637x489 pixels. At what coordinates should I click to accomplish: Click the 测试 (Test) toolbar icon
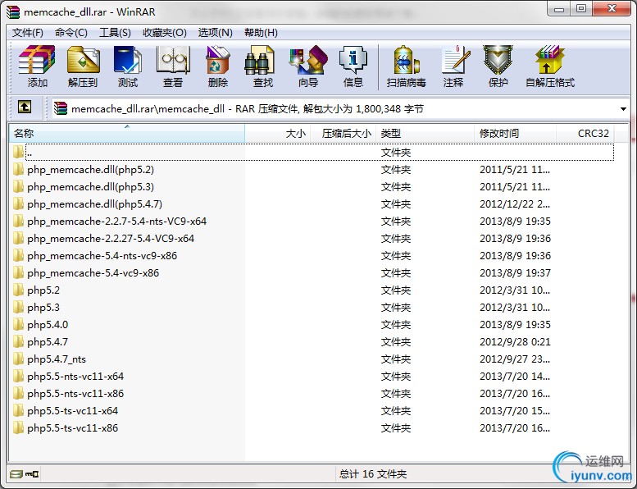point(128,60)
